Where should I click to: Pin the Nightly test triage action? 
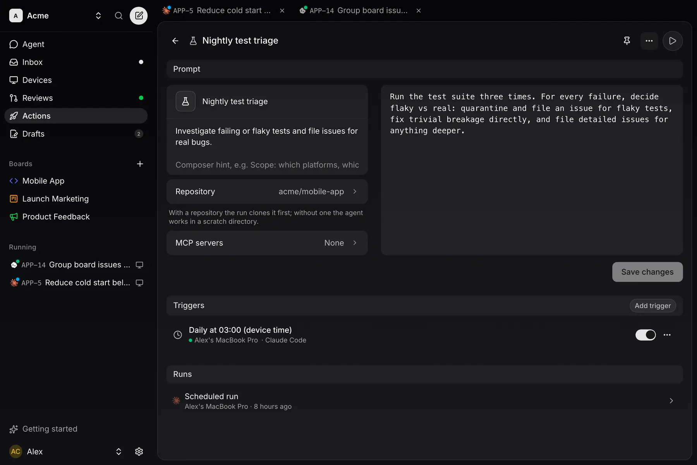coord(627,41)
